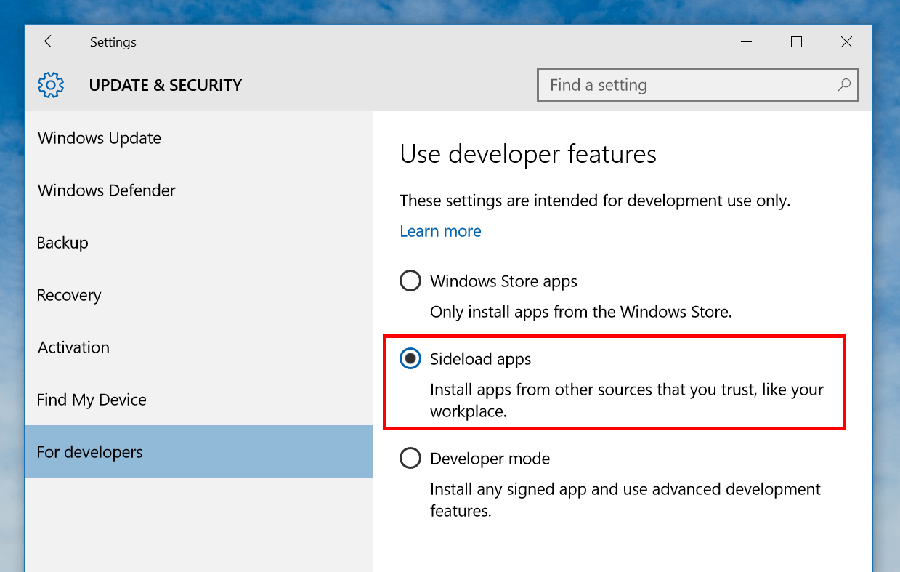Select the Windows Store apps radio button
Image resolution: width=900 pixels, height=572 pixels.
tap(410, 281)
